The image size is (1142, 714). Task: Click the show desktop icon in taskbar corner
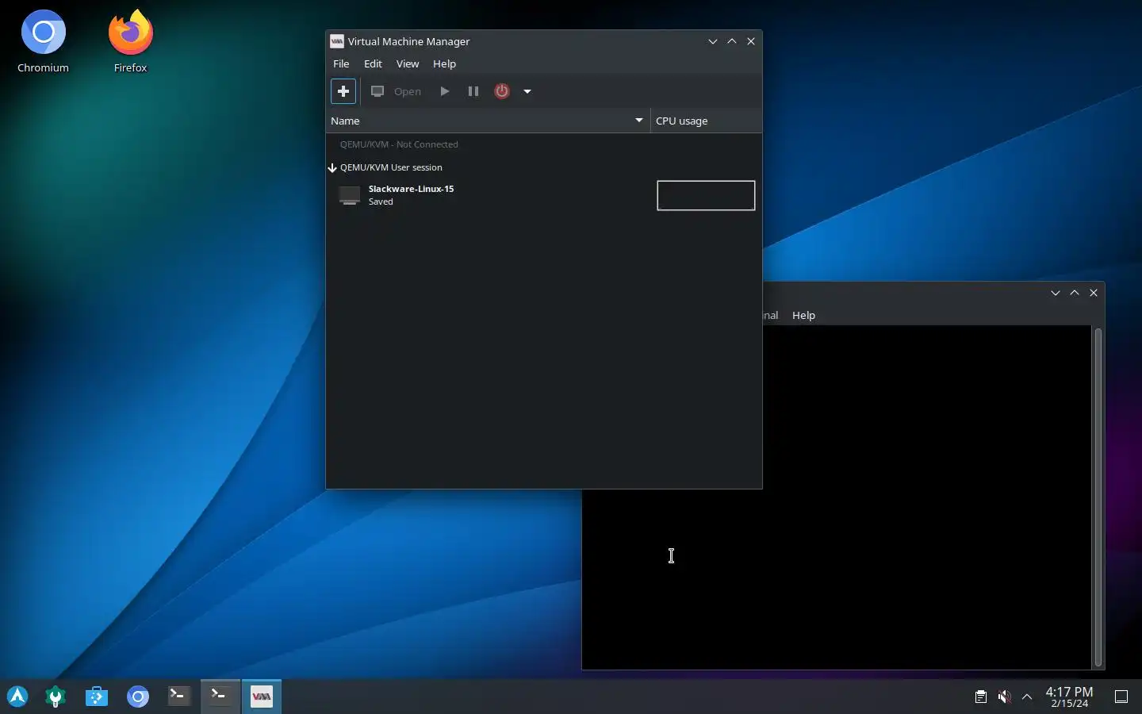(1121, 697)
